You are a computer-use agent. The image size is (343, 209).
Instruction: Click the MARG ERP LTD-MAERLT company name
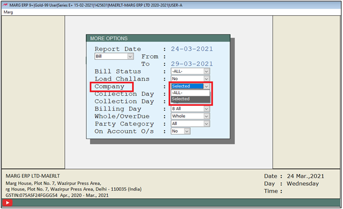click(x=33, y=176)
